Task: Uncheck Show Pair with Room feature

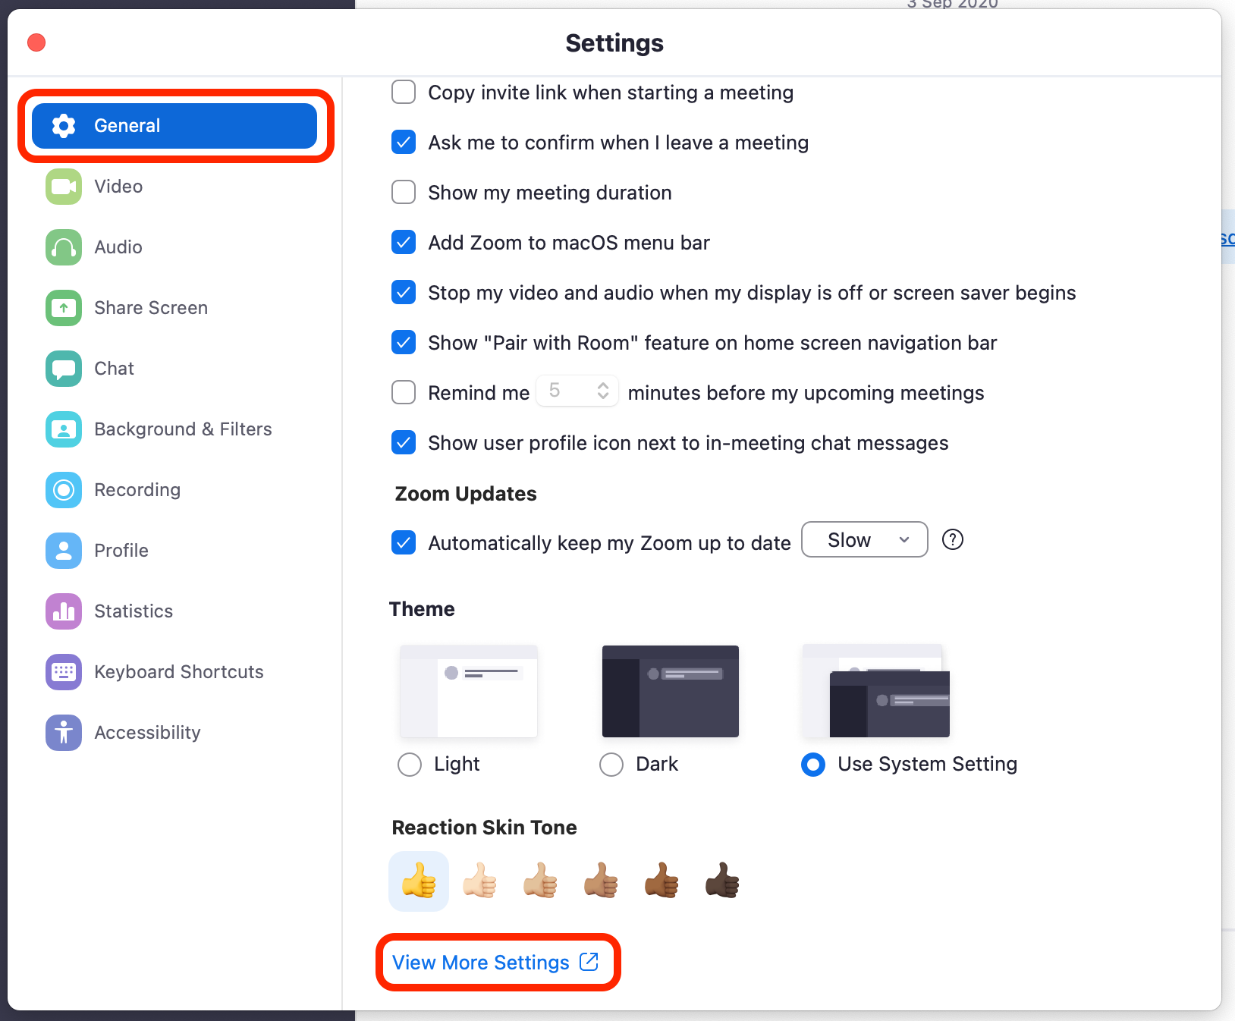Action: pyautogui.click(x=404, y=343)
